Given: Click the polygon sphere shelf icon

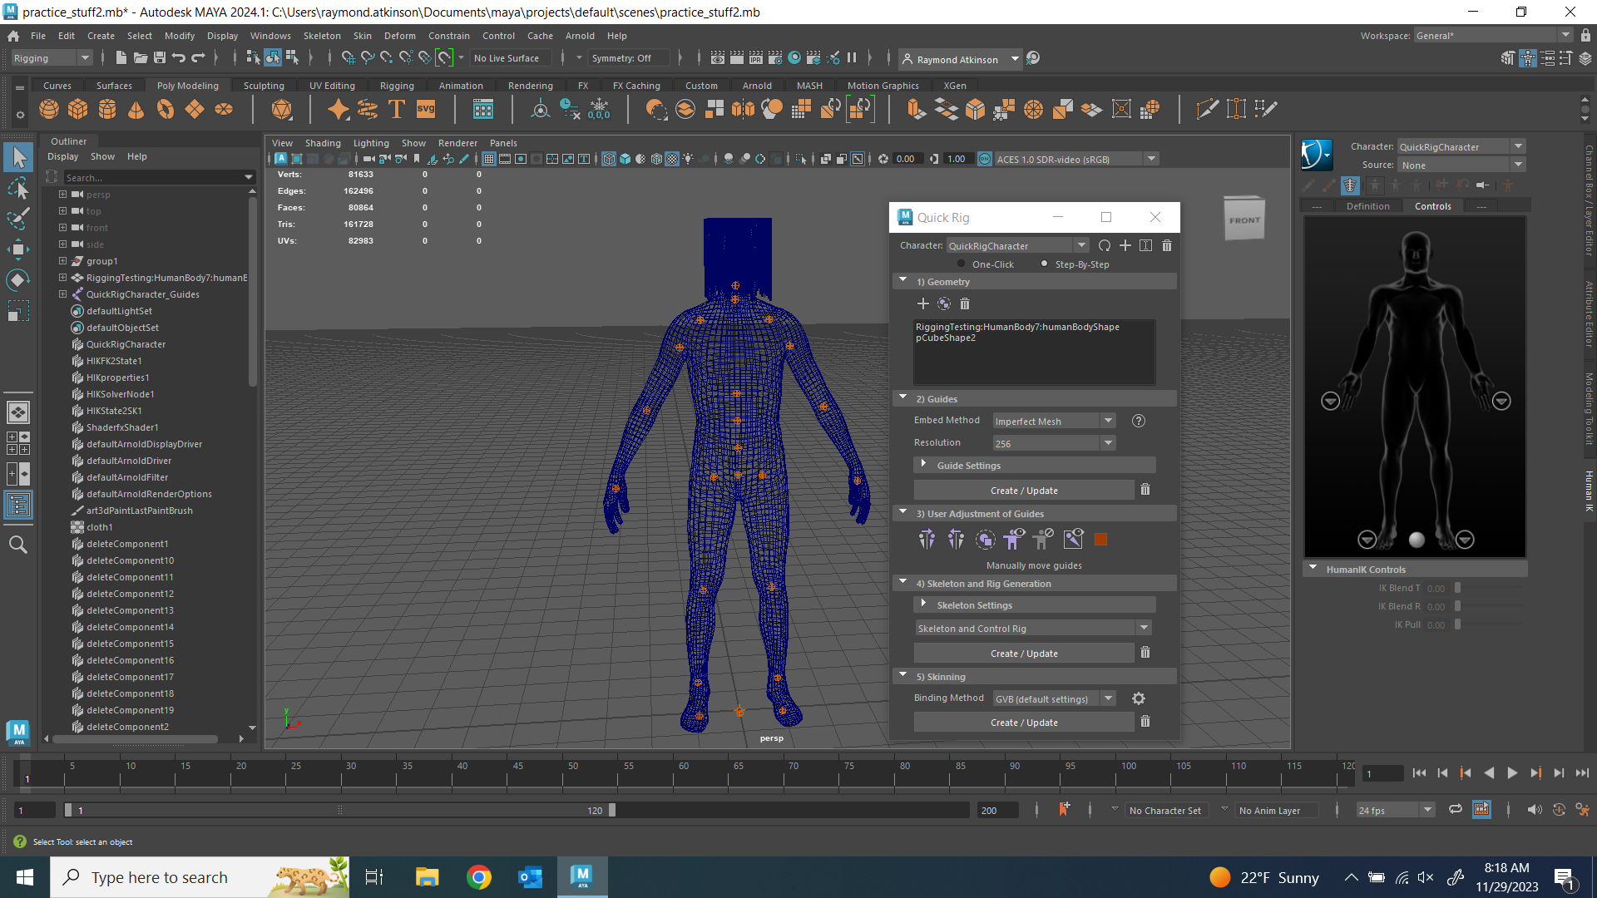Looking at the screenshot, I should click(x=49, y=109).
